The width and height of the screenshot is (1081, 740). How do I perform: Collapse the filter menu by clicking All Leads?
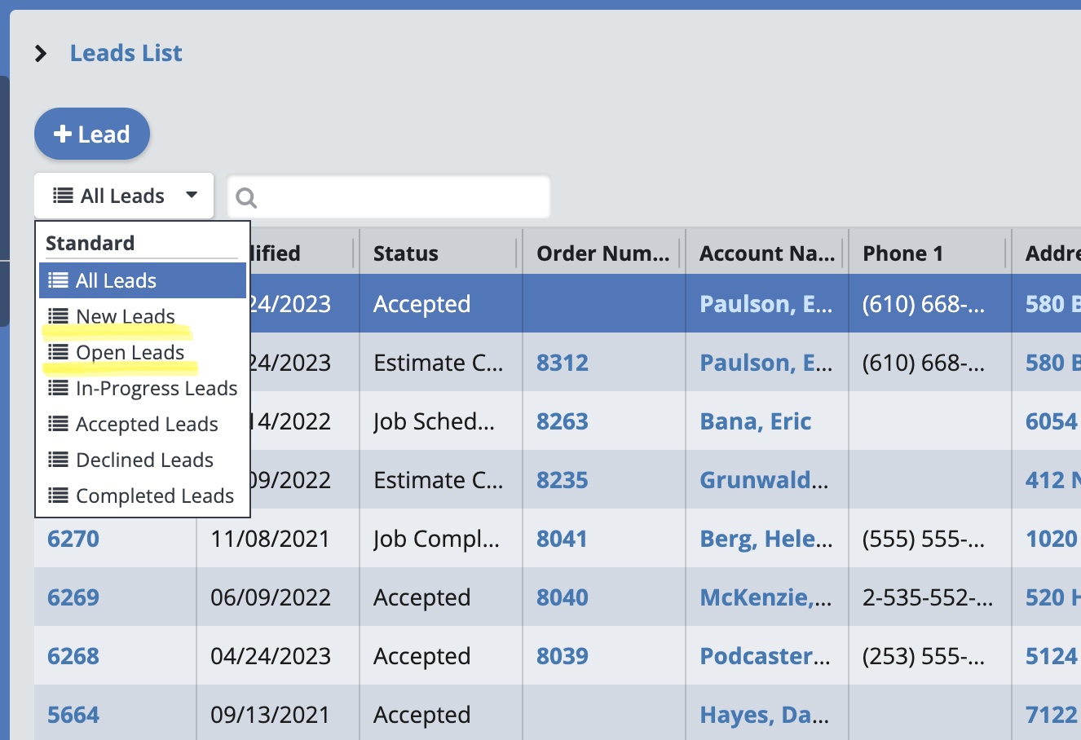pyautogui.click(x=112, y=280)
